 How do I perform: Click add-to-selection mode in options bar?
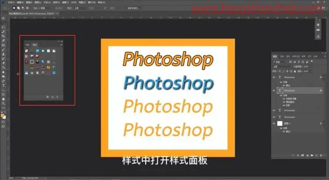tap(19, 8)
